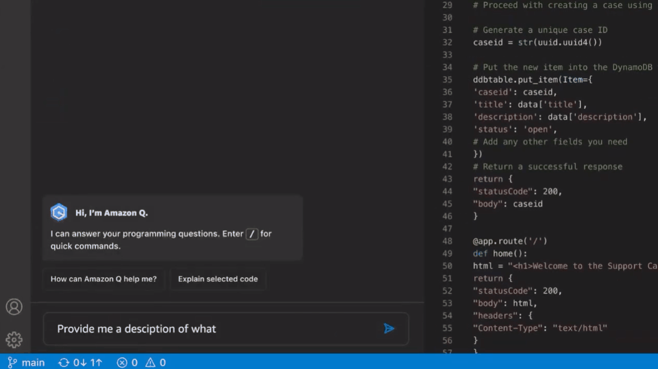Screen dimensions: 658x369
Task: Click '# Return a successful response' comment
Action: pyautogui.click(x=548, y=167)
